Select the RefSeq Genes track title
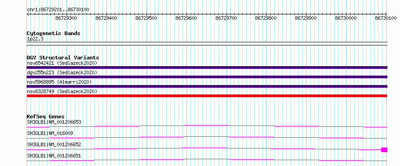400x166 pixels. coord(45,117)
